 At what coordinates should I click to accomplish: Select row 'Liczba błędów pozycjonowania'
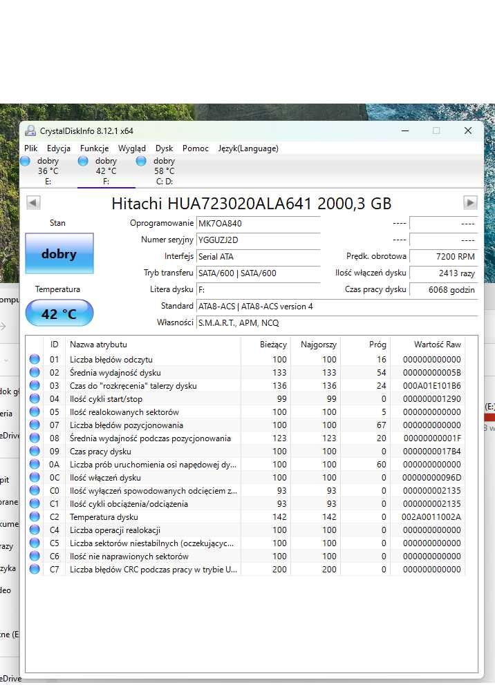245,425
